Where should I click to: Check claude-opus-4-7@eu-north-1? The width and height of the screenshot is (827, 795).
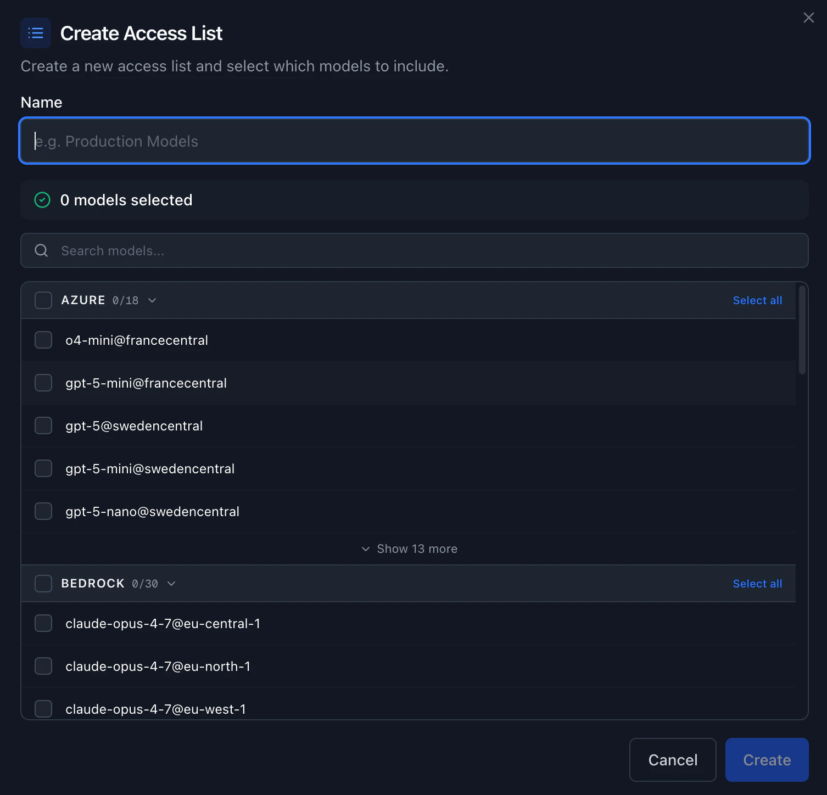point(43,666)
